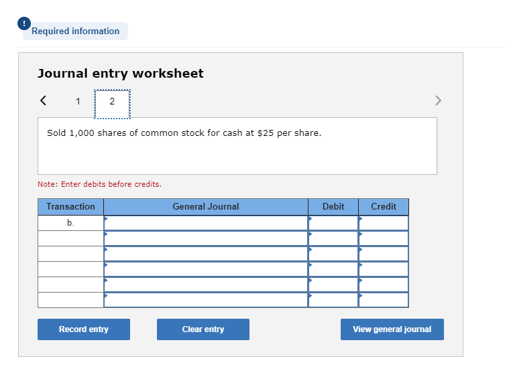This screenshot has width=505, height=383.
Task: Click Debit field in second row
Action: (333, 238)
